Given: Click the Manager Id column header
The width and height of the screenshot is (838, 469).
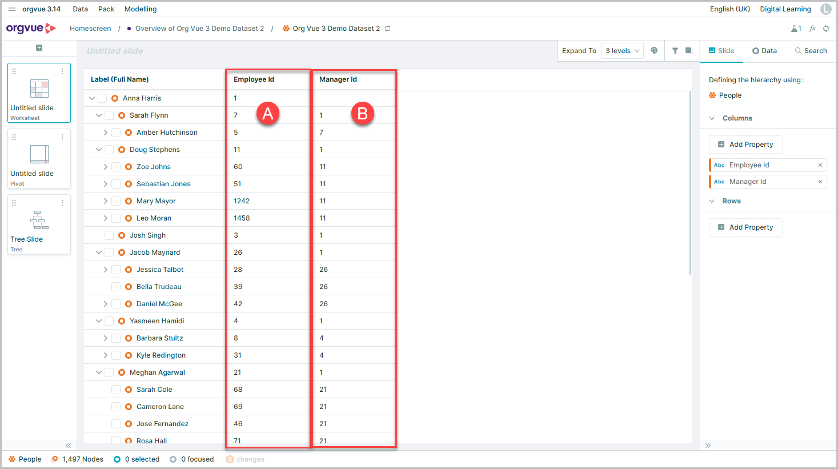Looking at the screenshot, I should pos(338,79).
